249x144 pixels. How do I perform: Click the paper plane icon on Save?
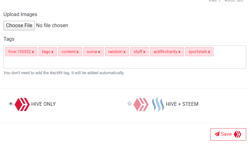pyautogui.click(x=217, y=134)
